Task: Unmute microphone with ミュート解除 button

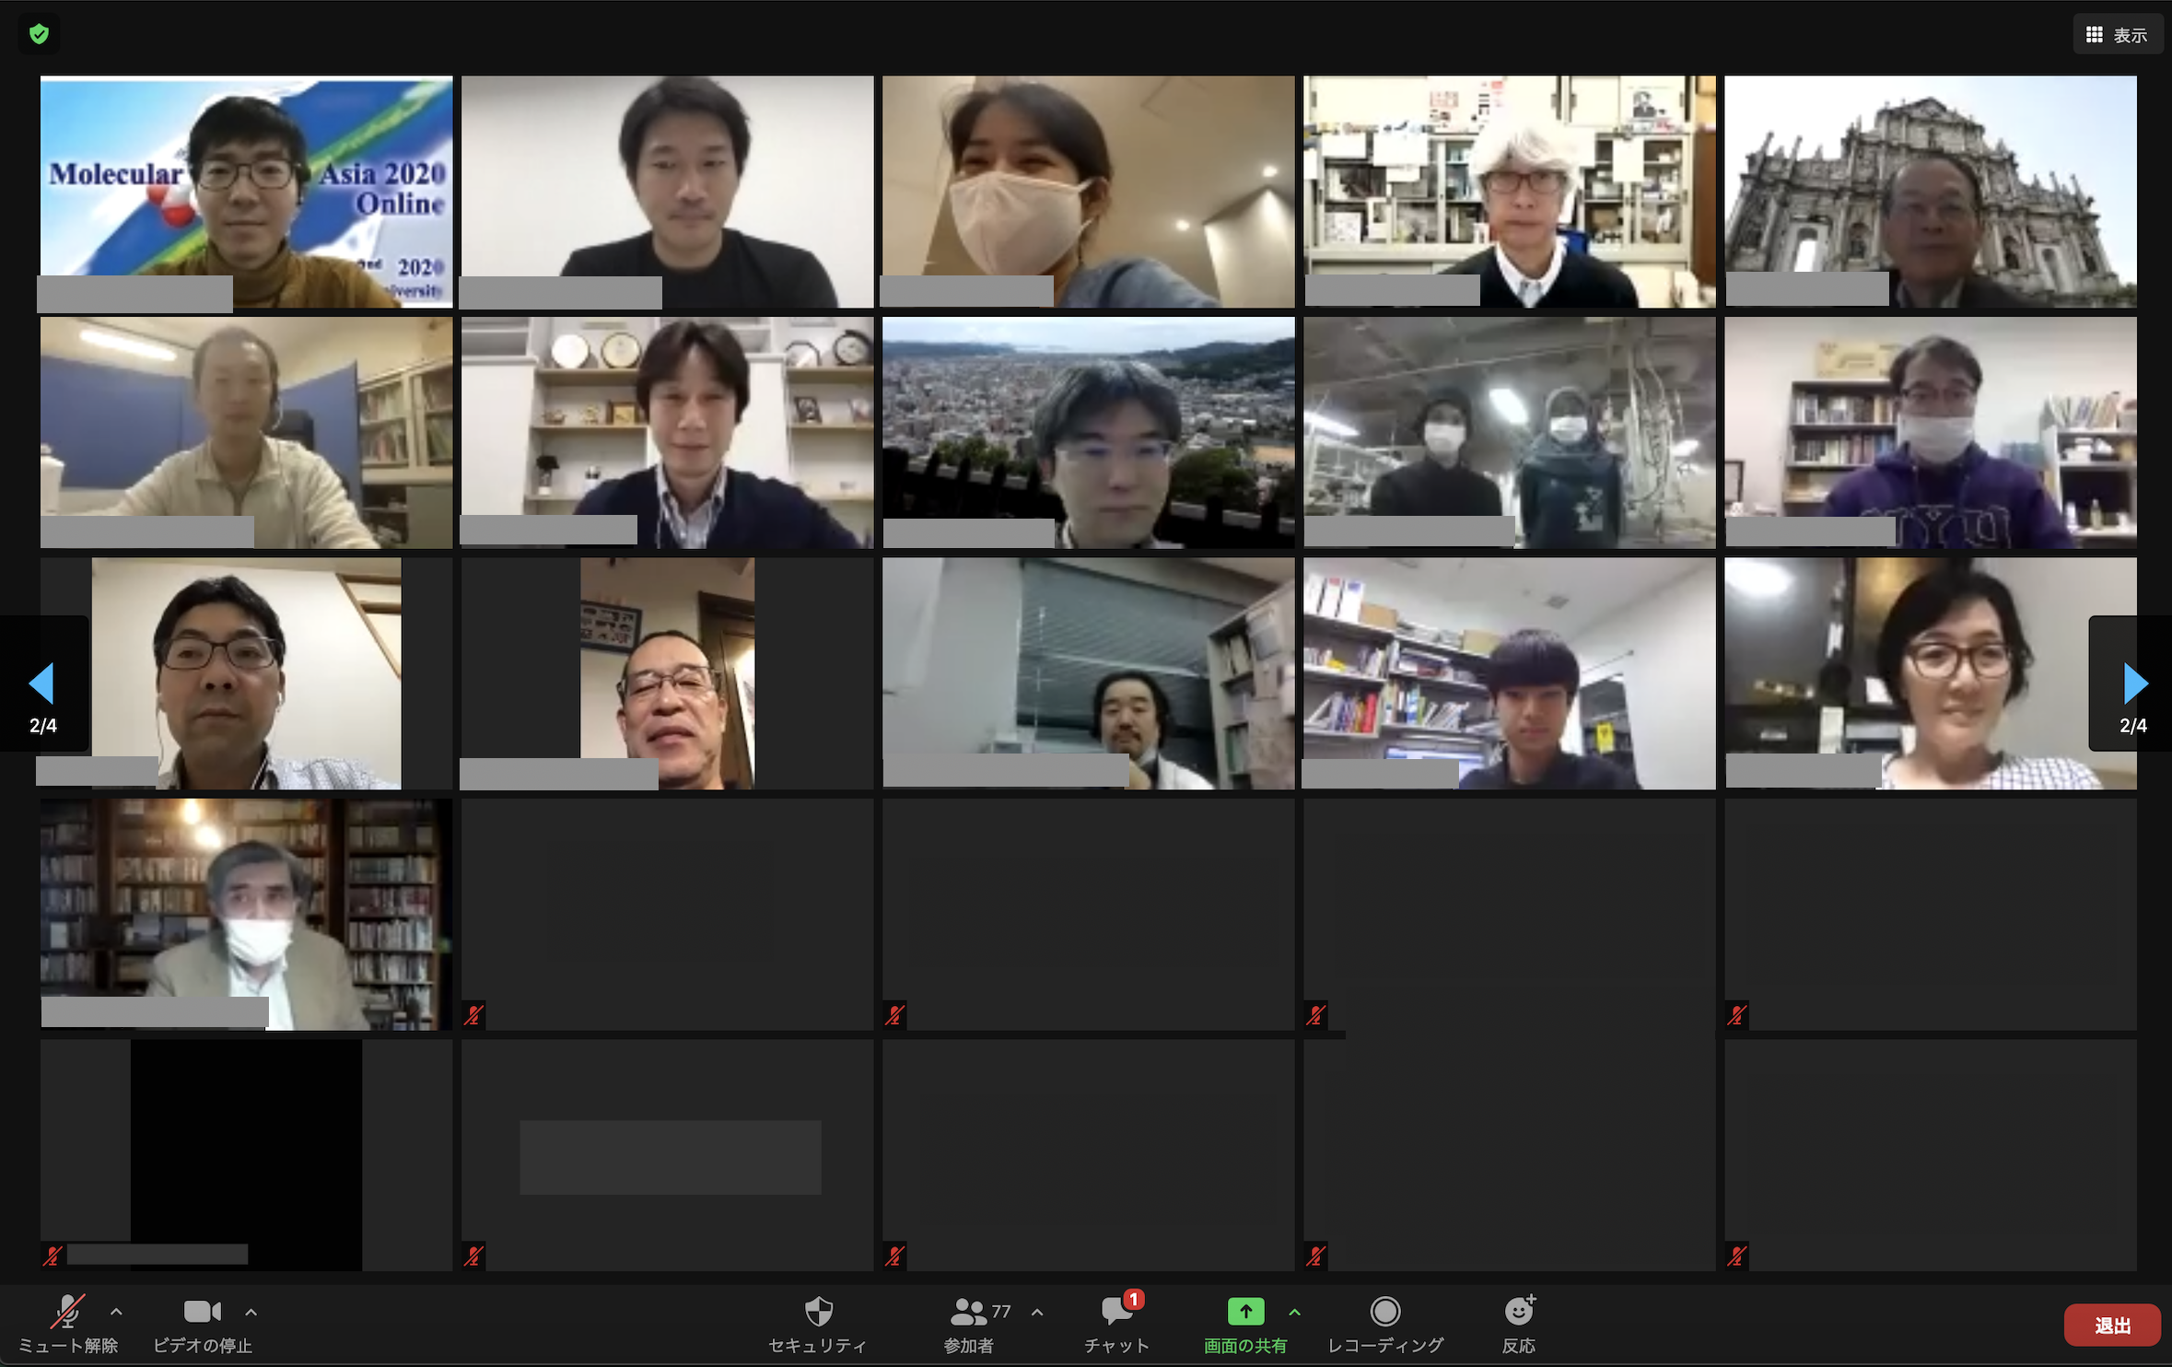Action: pos(67,1325)
